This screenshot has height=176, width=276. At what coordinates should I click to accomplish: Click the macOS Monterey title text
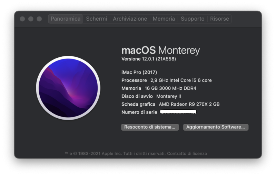(161, 50)
